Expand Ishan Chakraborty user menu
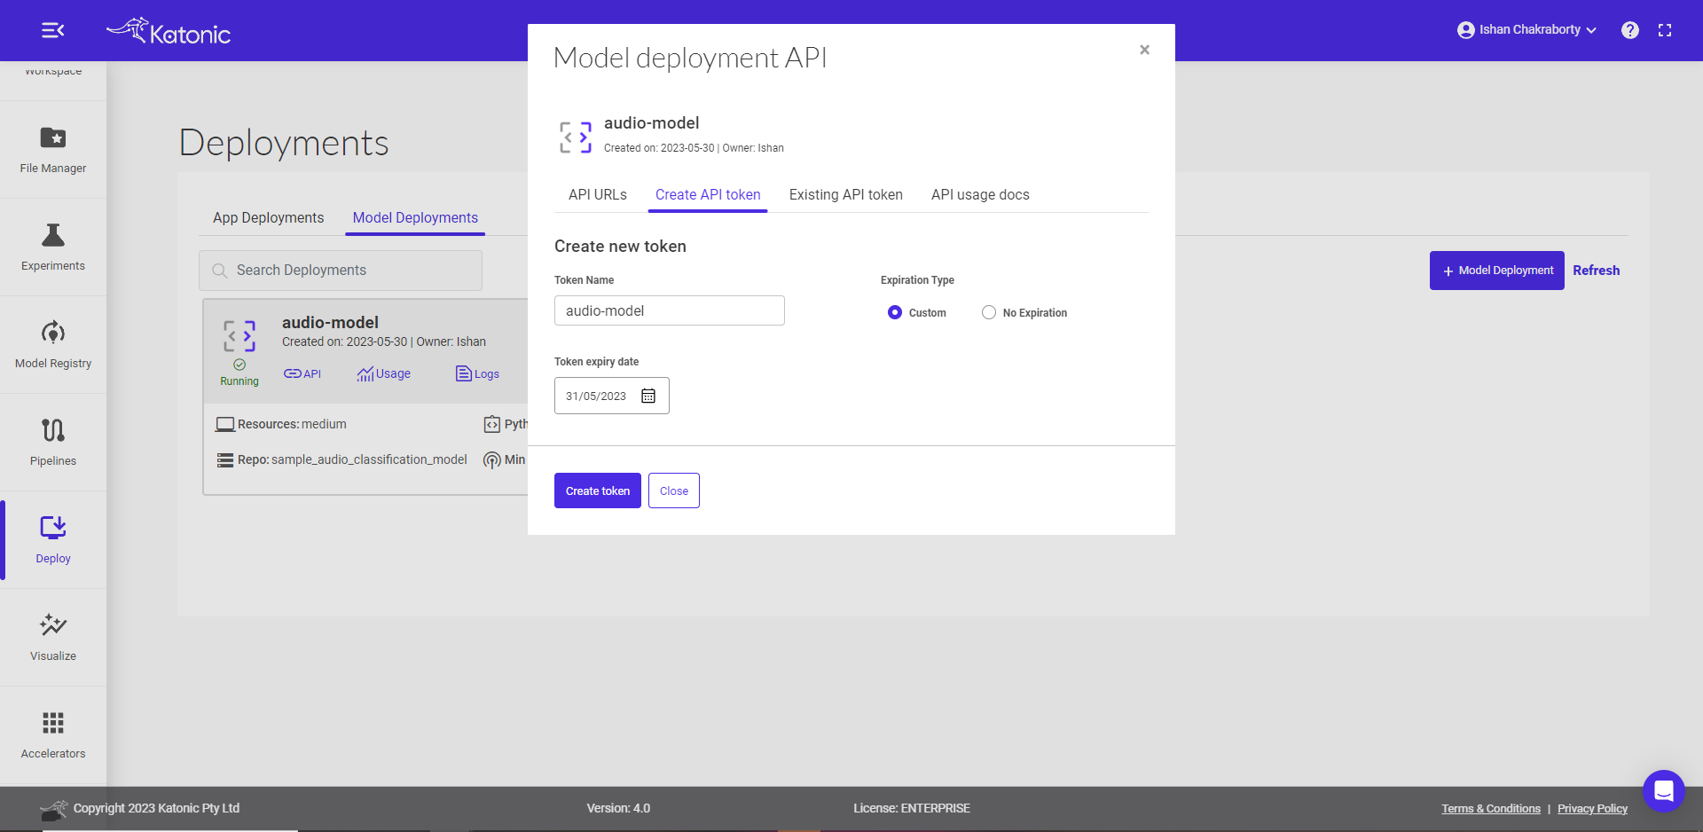 point(1526,30)
